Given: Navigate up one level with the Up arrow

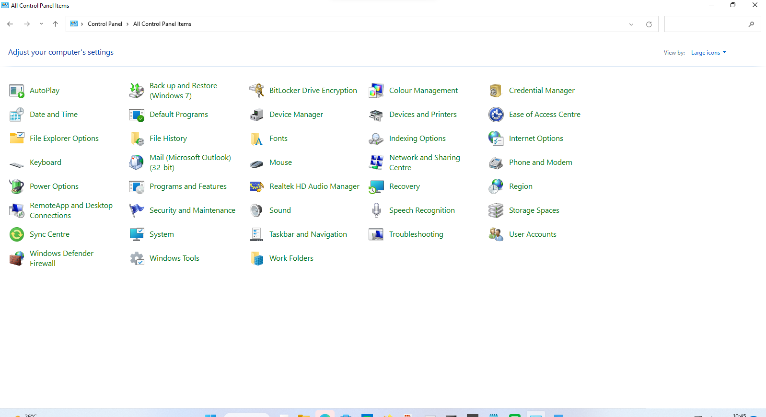Looking at the screenshot, I should (x=56, y=24).
